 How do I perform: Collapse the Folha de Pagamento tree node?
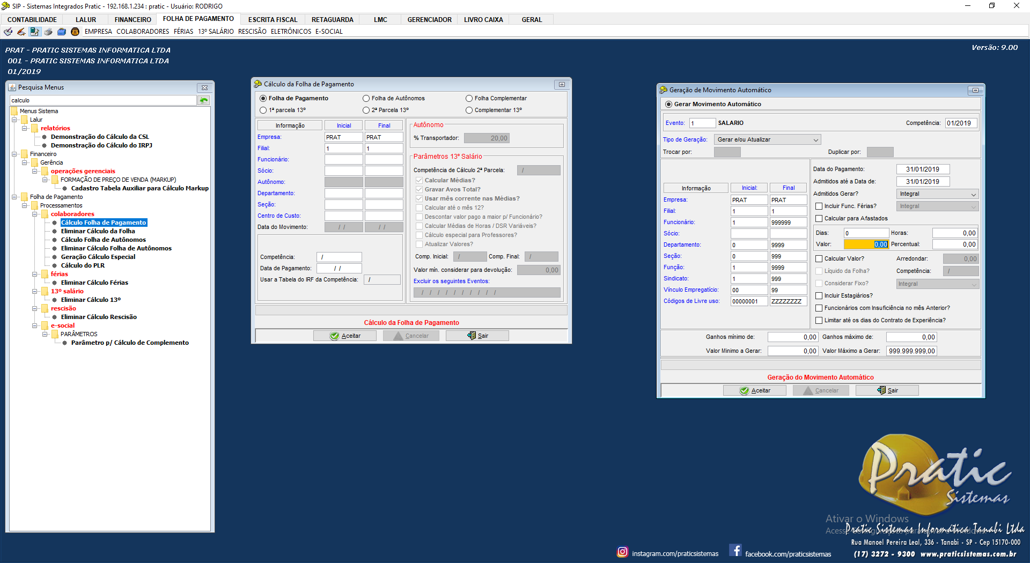tap(14, 197)
